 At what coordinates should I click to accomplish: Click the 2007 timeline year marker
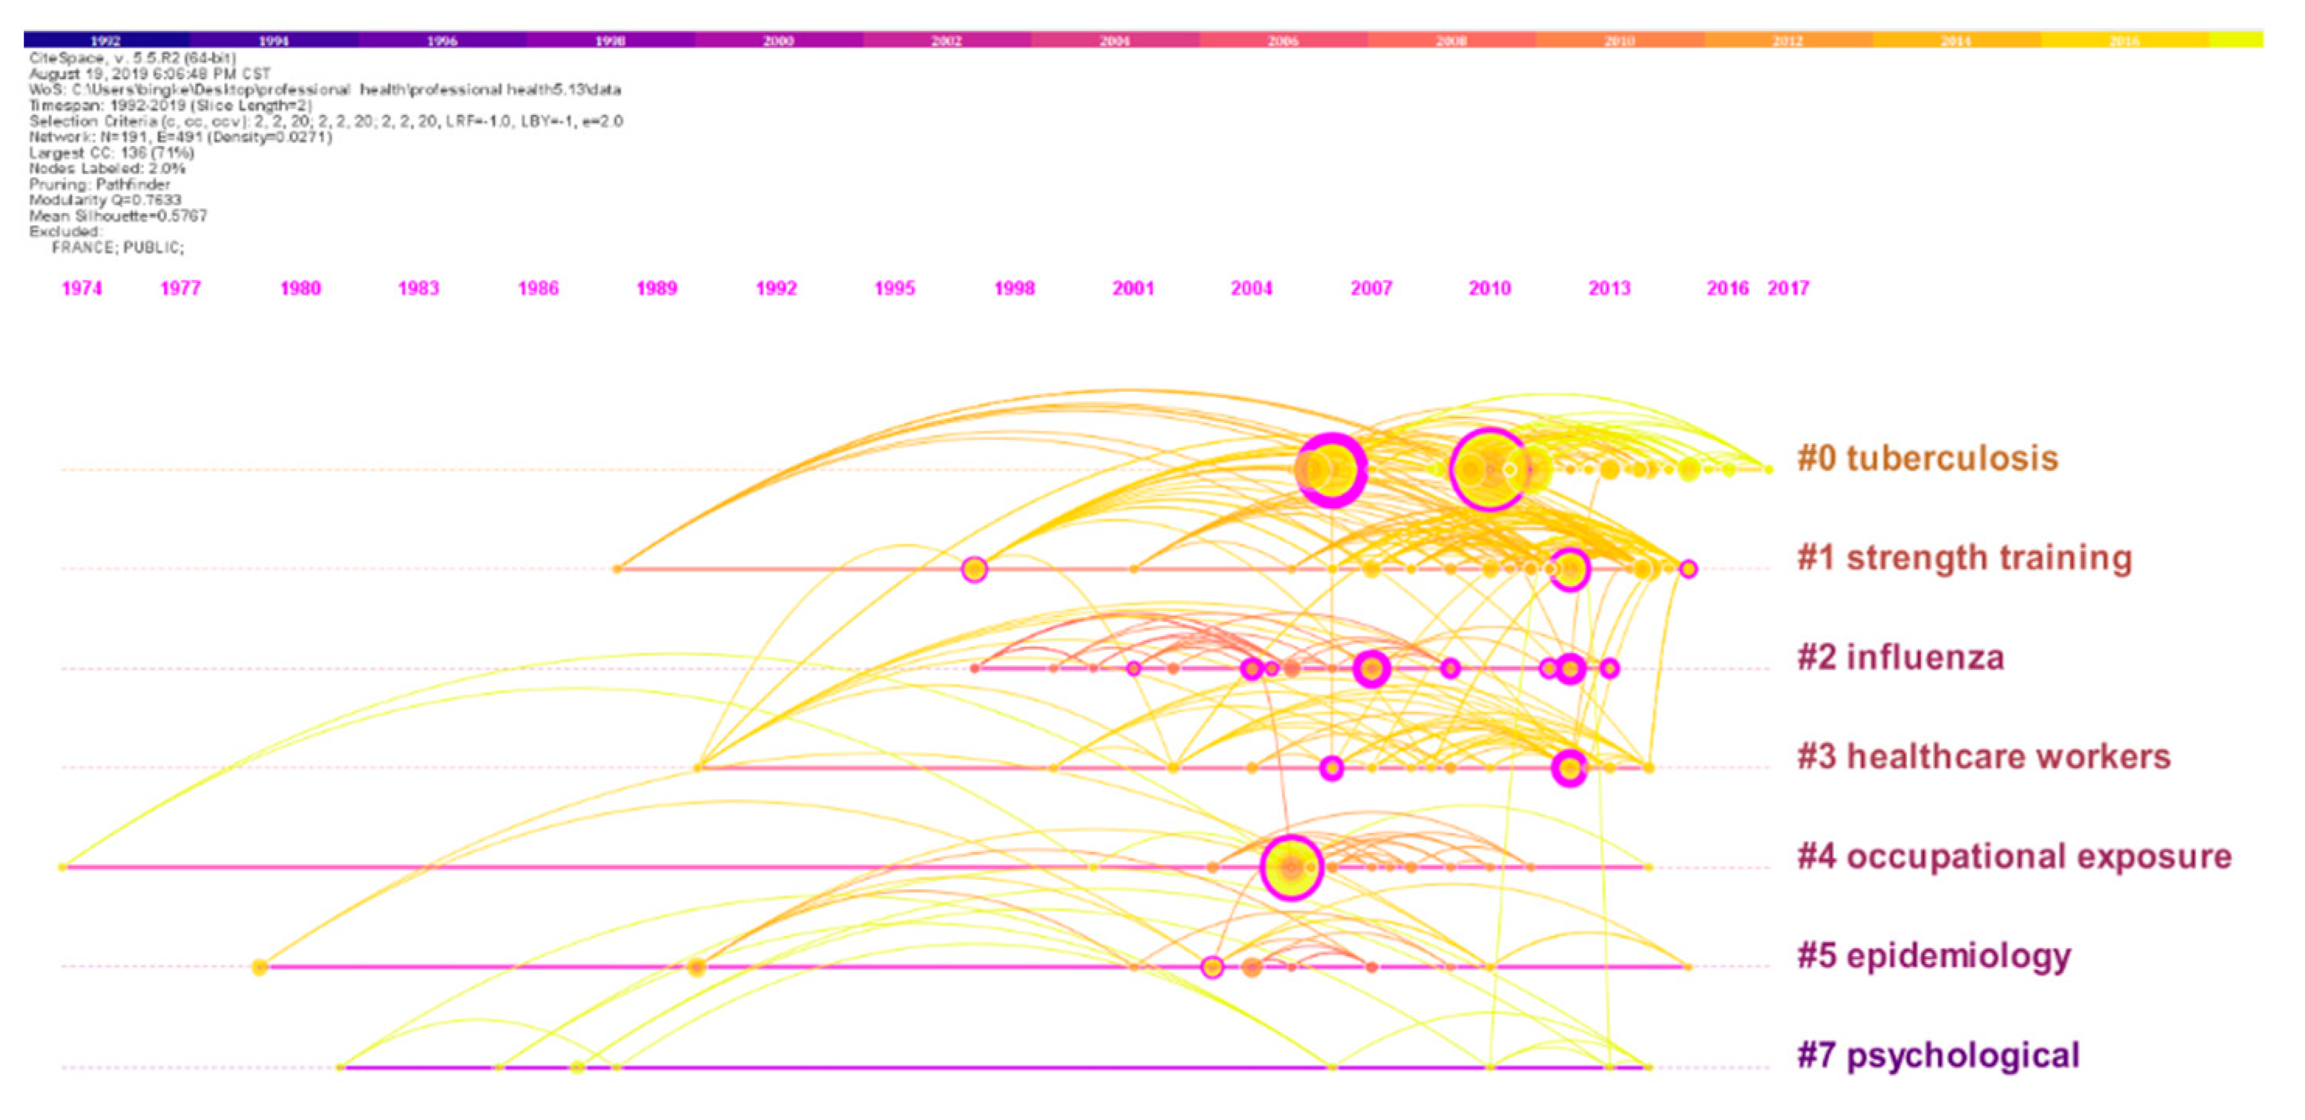pos(1371,288)
